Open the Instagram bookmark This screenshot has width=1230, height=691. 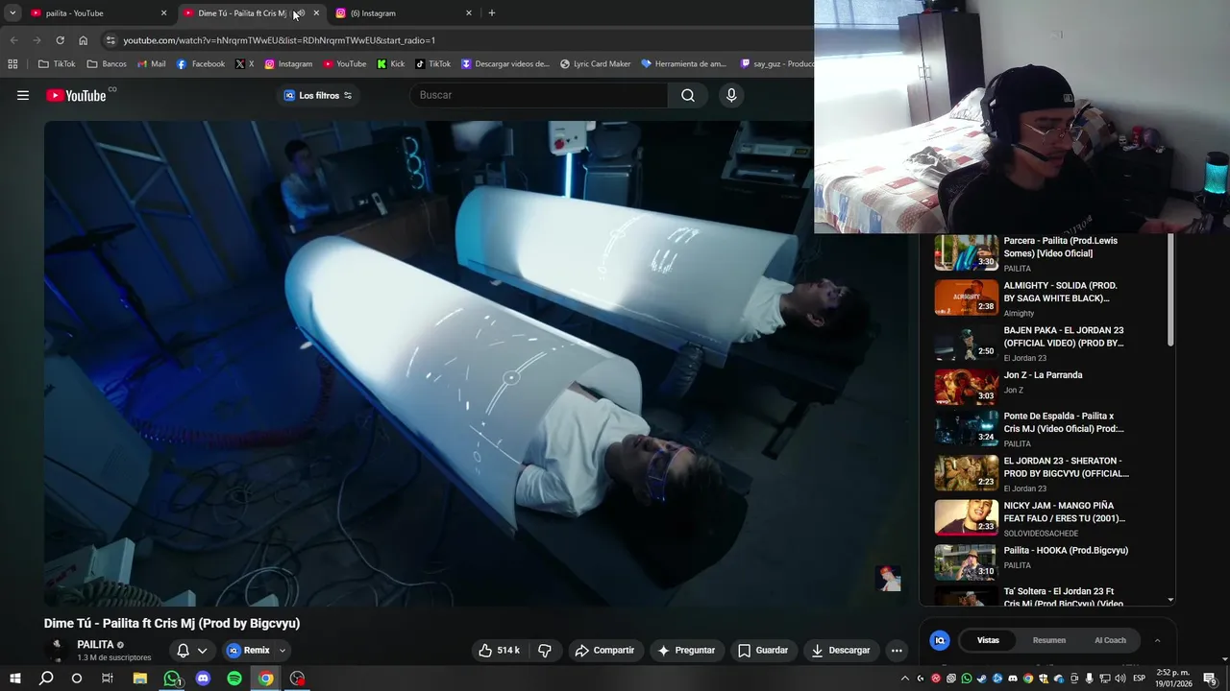pyautogui.click(x=288, y=64)
